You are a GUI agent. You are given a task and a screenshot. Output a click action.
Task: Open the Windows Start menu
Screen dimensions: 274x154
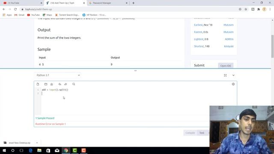(x=4, y=151)
